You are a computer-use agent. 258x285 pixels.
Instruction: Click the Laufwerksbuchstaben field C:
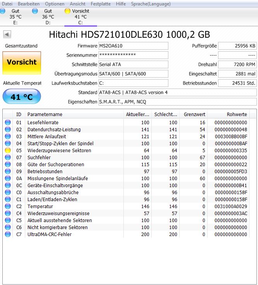tap(133, 83)
